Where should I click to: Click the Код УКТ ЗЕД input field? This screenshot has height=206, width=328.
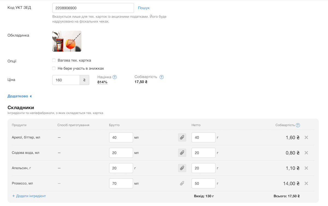(93, 8)
